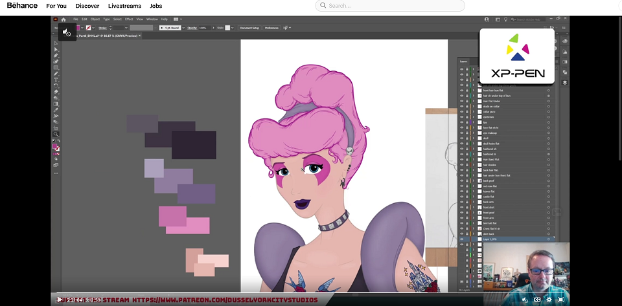This screenshot has height=306, width=622.
Task: Toggle visibility of eye makeup layer
Action: pyautogui.click(x=461, y=133)
